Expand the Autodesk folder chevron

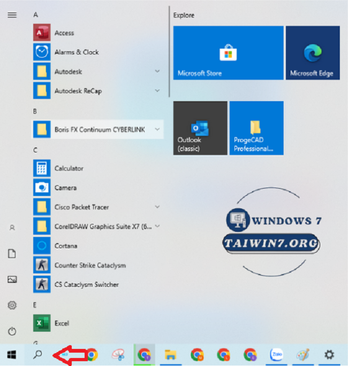tap(157, 71)
